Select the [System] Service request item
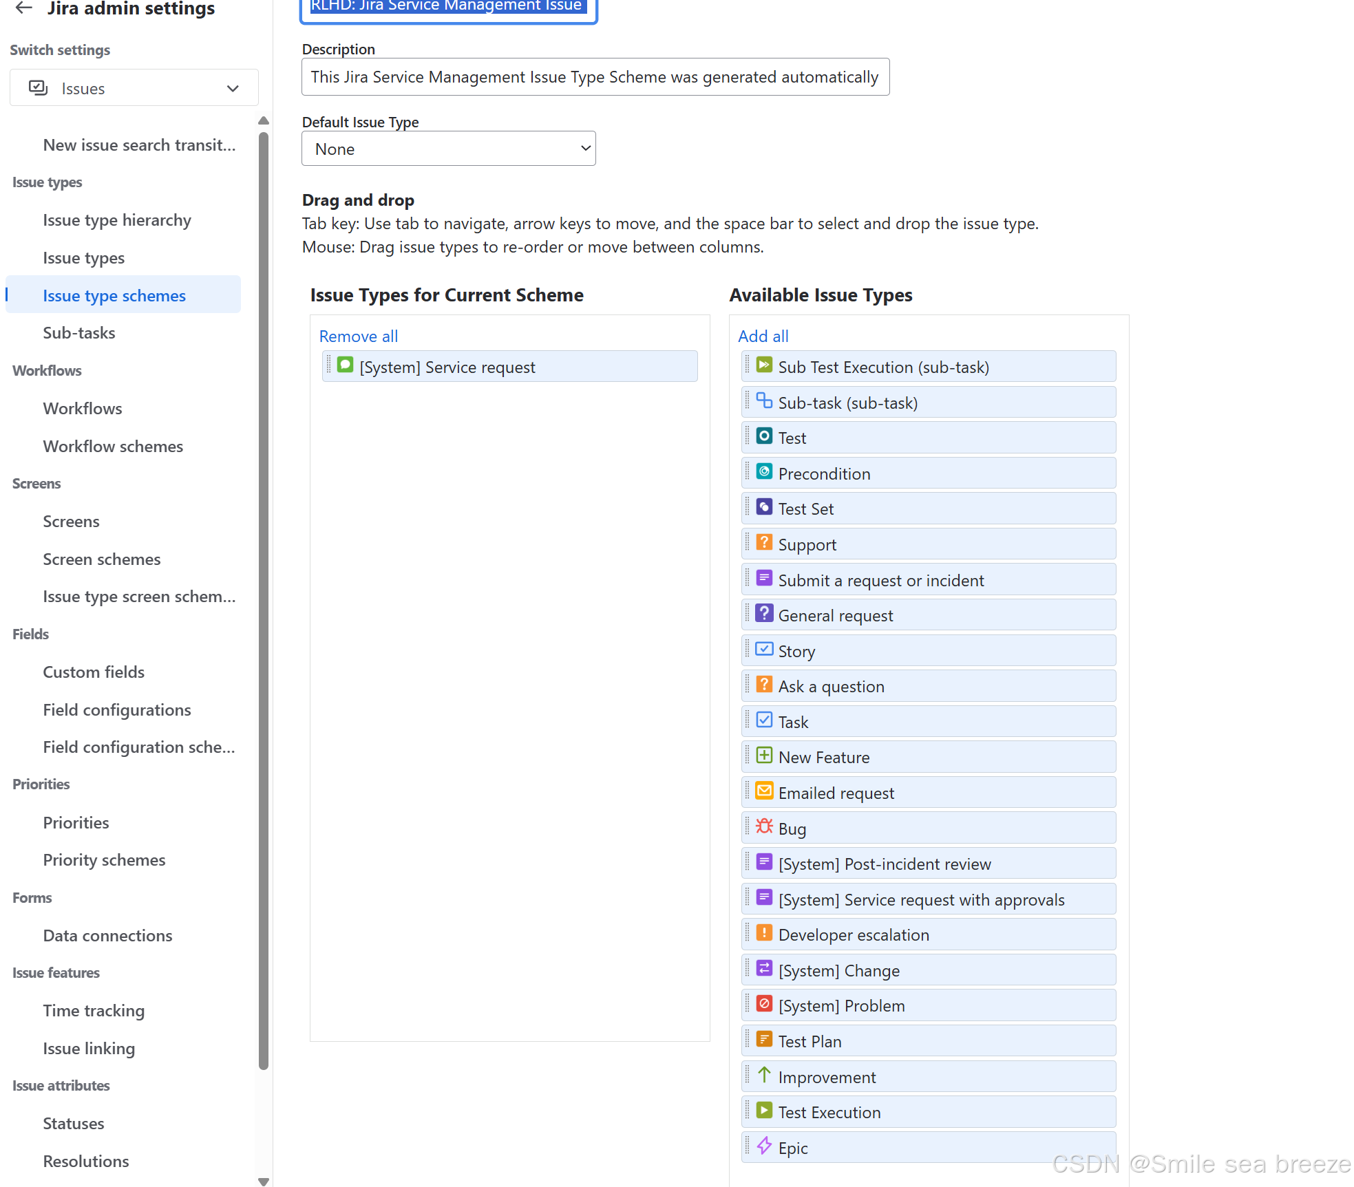Image resolution: width=1354 pixels, height=1187 pixels. click(x=509, y=366)
